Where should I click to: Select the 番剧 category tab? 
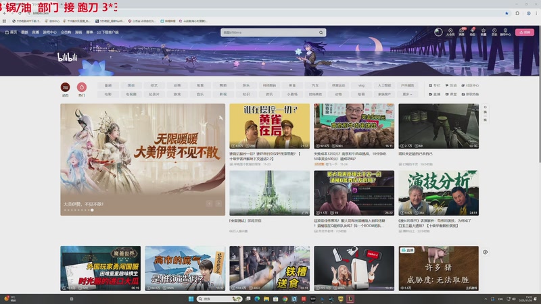pos(108,85)
